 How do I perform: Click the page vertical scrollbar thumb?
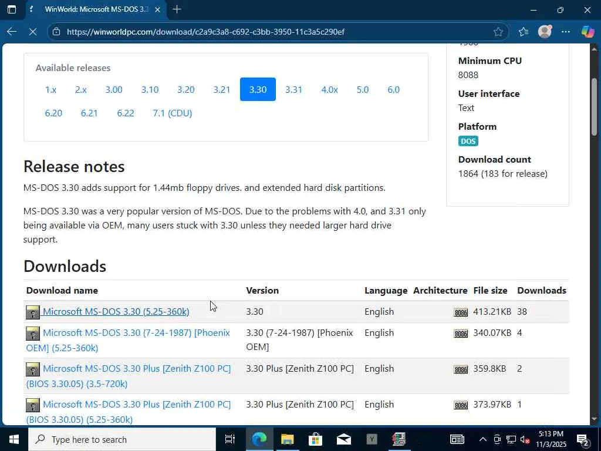coord(595,107)
